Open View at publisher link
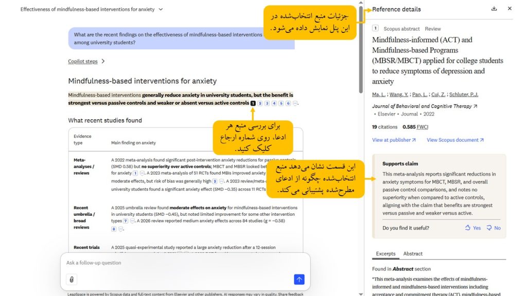 pyautogui.click(x=394, y=140)
